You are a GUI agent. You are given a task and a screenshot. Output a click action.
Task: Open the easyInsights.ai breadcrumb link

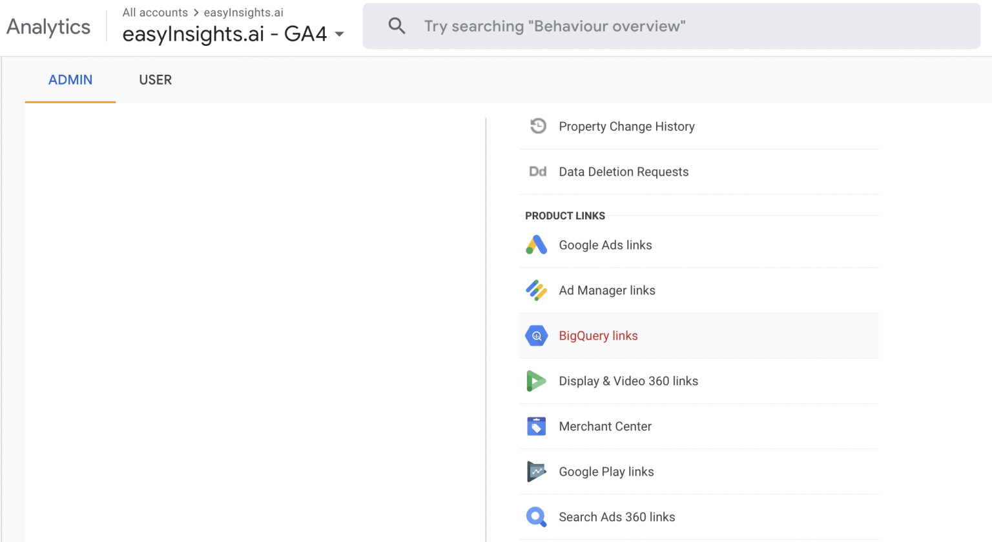(243, 12)
